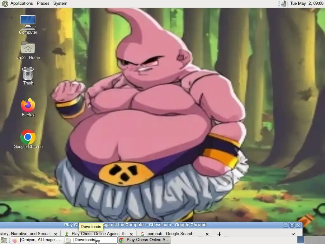
Task: Open the Trash desktop icon
Action: pyautogui.click(x=28, y=76)
